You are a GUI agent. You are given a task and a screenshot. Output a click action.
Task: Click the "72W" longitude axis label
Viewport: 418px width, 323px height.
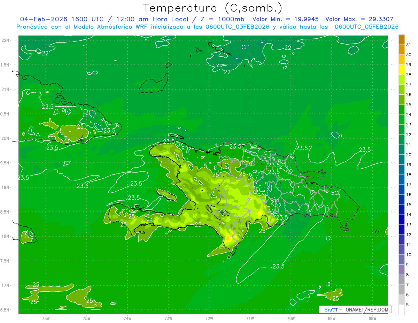(x=209, y=318)
